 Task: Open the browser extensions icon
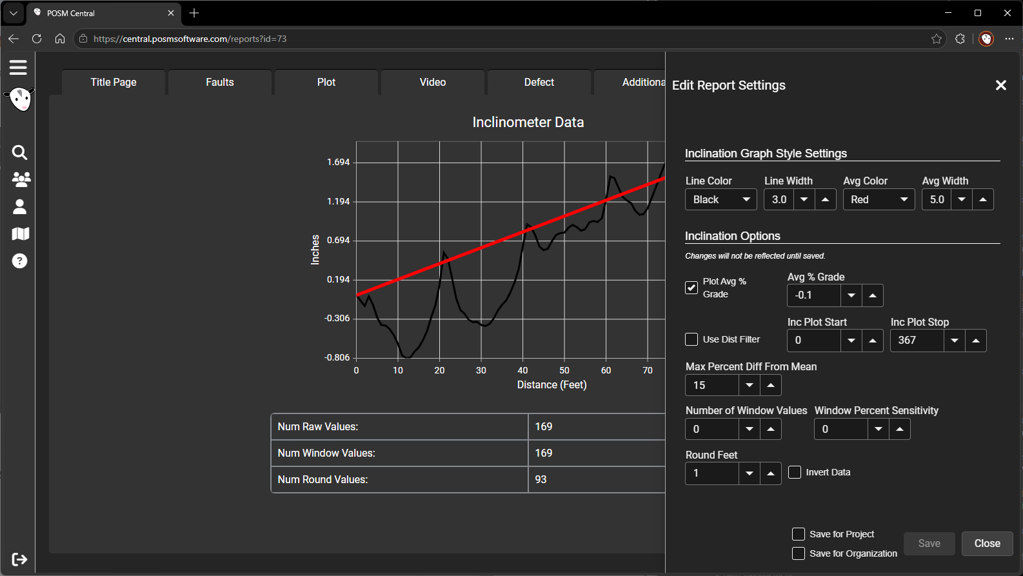click(960, 39)
